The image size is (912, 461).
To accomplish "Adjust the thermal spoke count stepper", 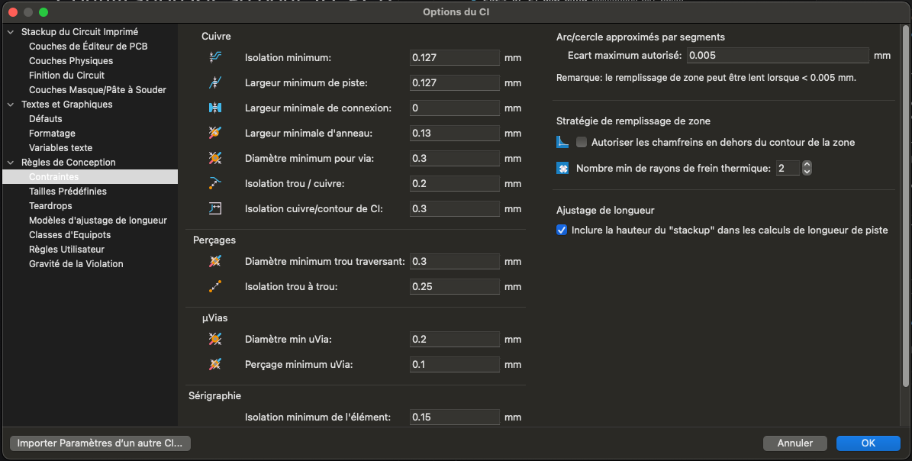I will (x=807, y=168).
